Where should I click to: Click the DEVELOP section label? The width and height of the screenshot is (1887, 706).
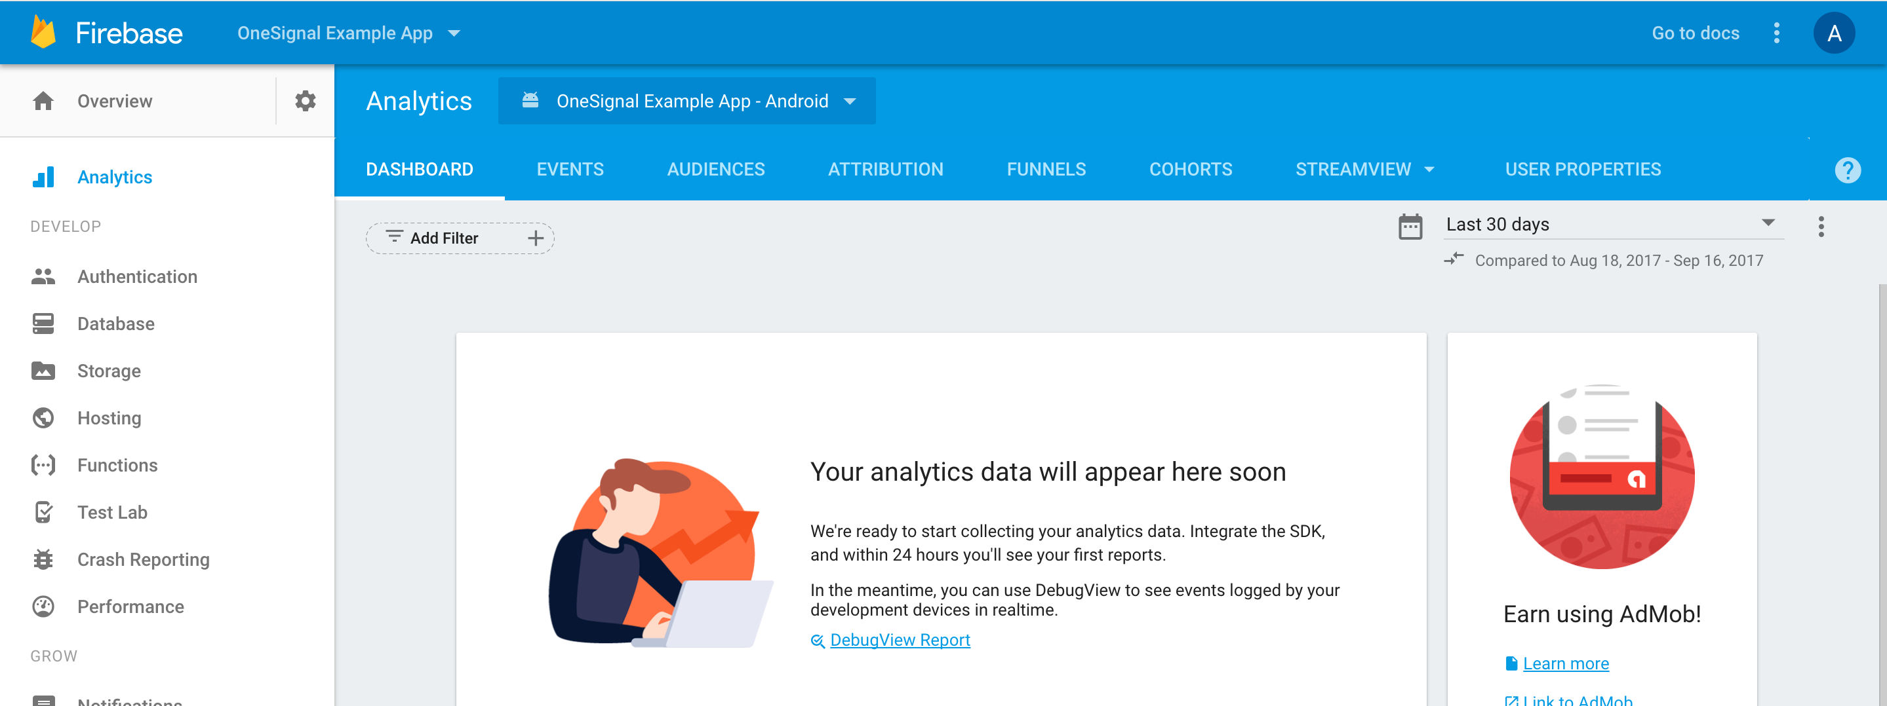click(66, 227)
